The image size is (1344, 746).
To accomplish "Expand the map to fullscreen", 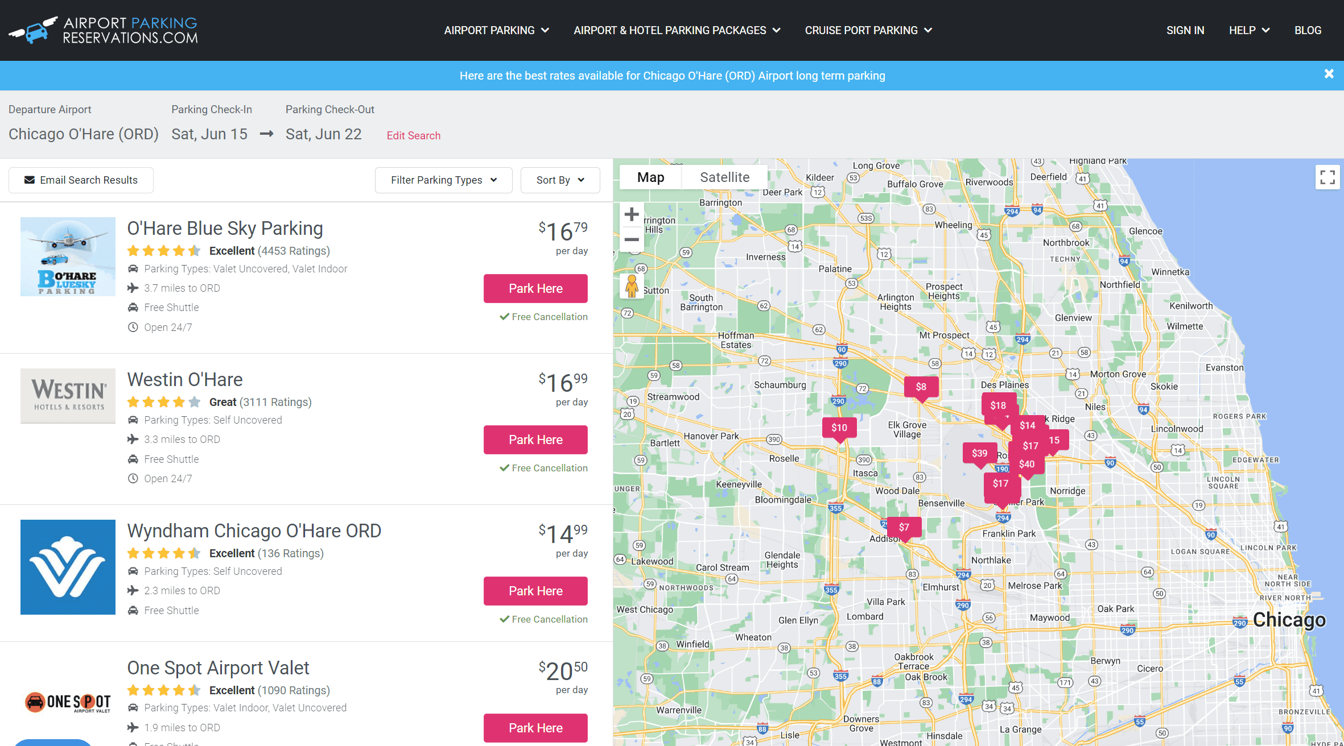I will point(1327,177).
